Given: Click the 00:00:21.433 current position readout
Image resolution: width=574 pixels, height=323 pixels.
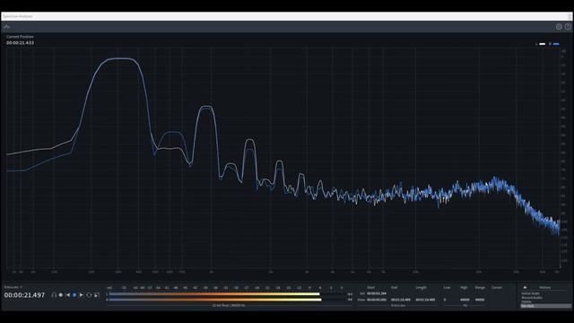Looking at the screenshot, I should (20, 43).
